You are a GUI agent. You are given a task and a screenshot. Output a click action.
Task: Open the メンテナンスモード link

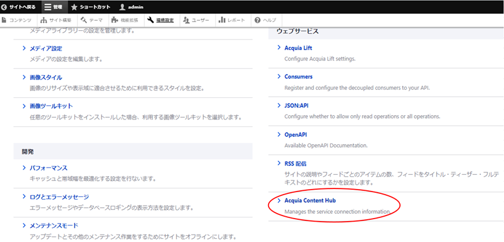(x=54, y=225)
